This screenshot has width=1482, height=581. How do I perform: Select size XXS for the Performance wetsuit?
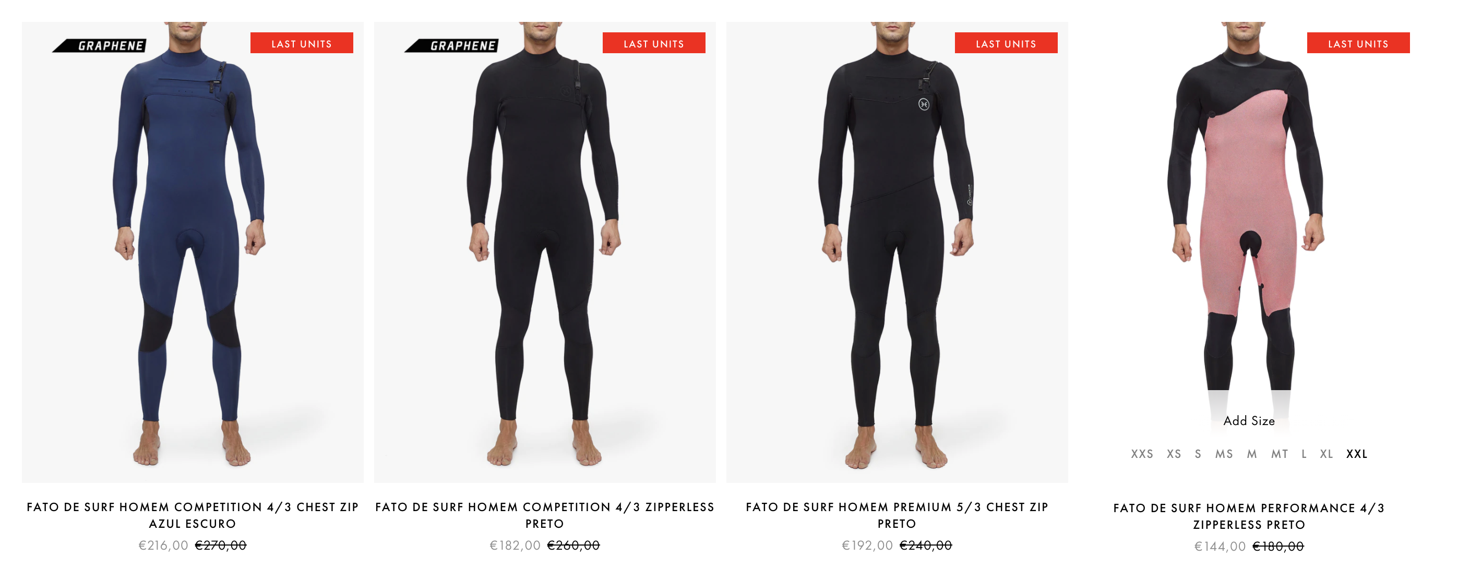tap(1141, 454)
